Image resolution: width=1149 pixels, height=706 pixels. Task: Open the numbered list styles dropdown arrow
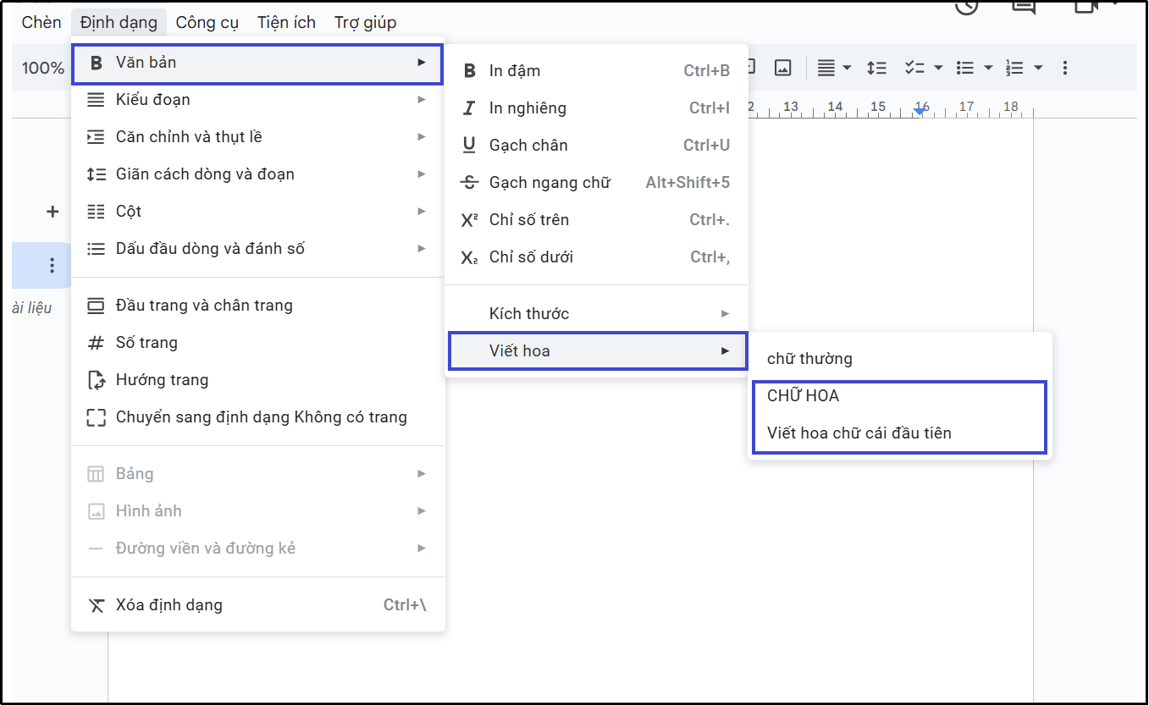coord(1036,67)
